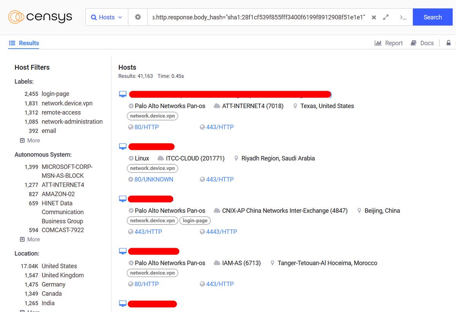Viewport: 456px width, 312px height.
Task: Click network.device.vpn tag on Morocco host
Action: [x=152, y=273]
